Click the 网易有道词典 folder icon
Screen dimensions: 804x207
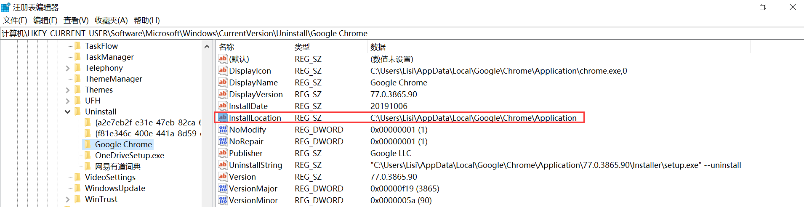[88, 166]
